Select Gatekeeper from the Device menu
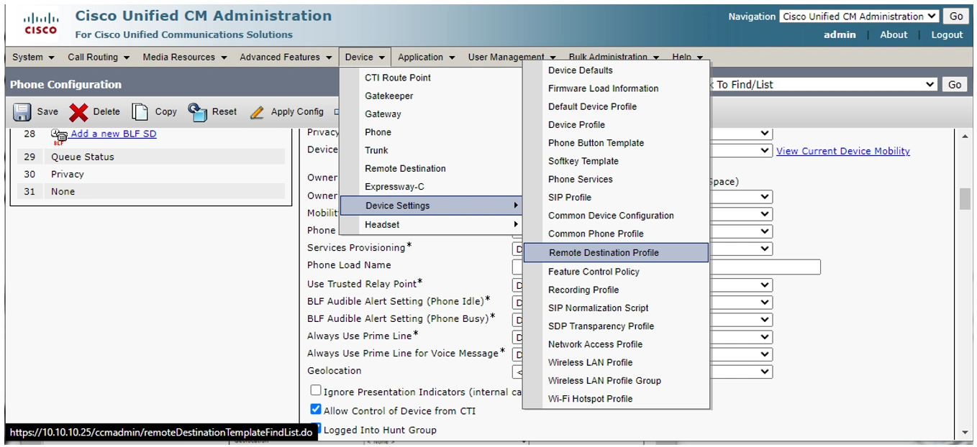Screen dimensions: 977x447 tap(389, 96)
